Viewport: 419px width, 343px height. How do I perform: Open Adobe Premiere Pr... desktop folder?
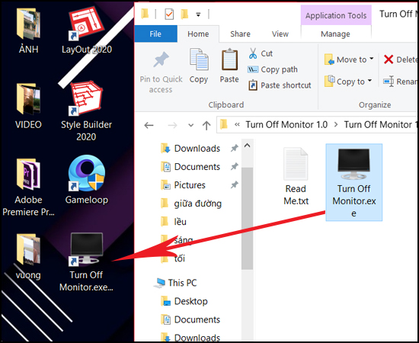pos(28,188)
